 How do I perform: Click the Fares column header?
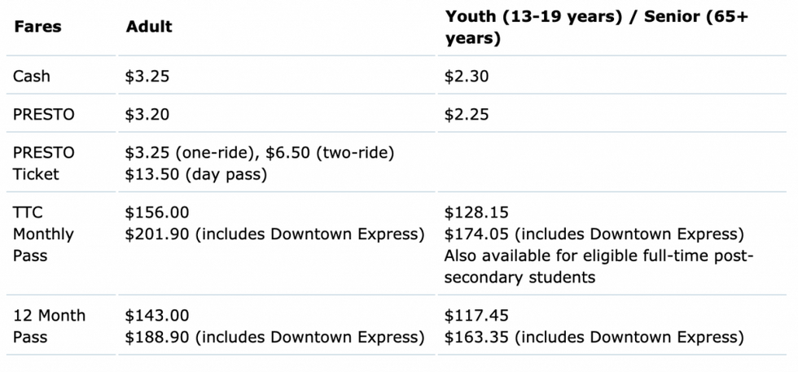click(37, 27)
